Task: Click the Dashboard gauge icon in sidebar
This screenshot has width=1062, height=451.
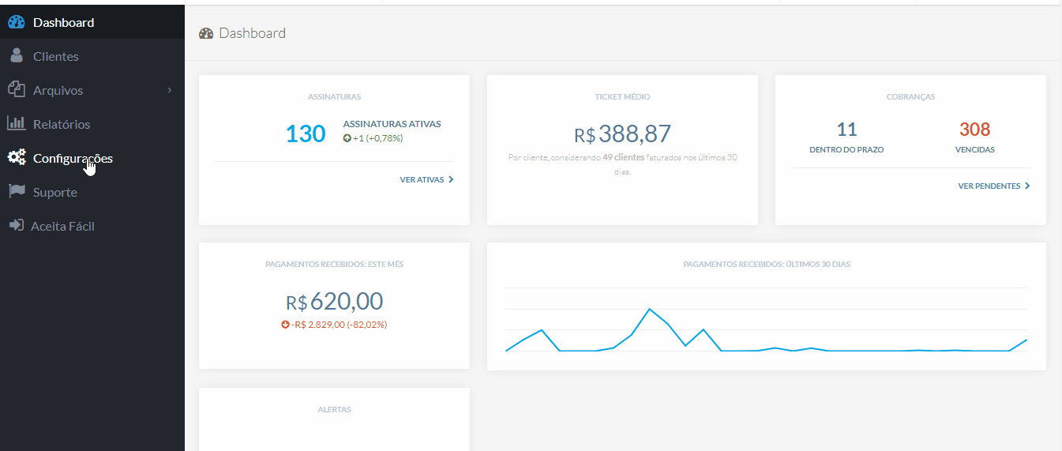Action: pos(17,23)
